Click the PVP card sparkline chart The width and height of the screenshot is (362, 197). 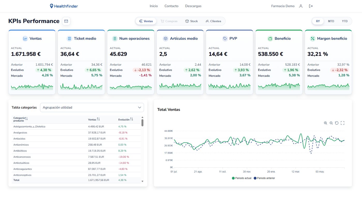tap(230, 86)
